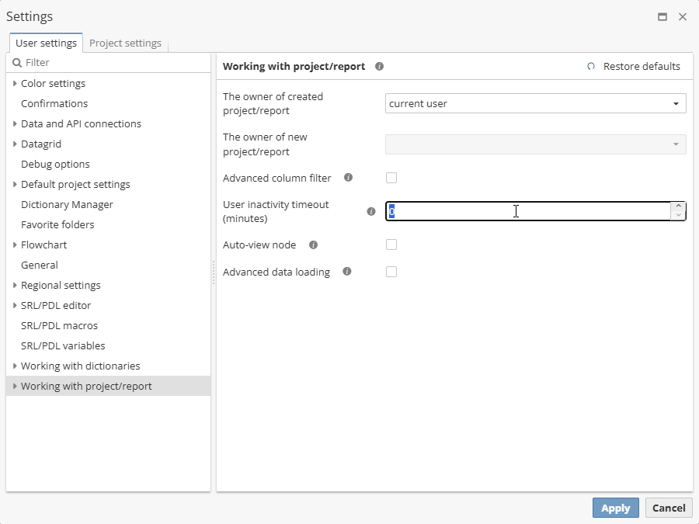
Task: Click info icon next to Auto-view node
Action: tap(313, 245)
